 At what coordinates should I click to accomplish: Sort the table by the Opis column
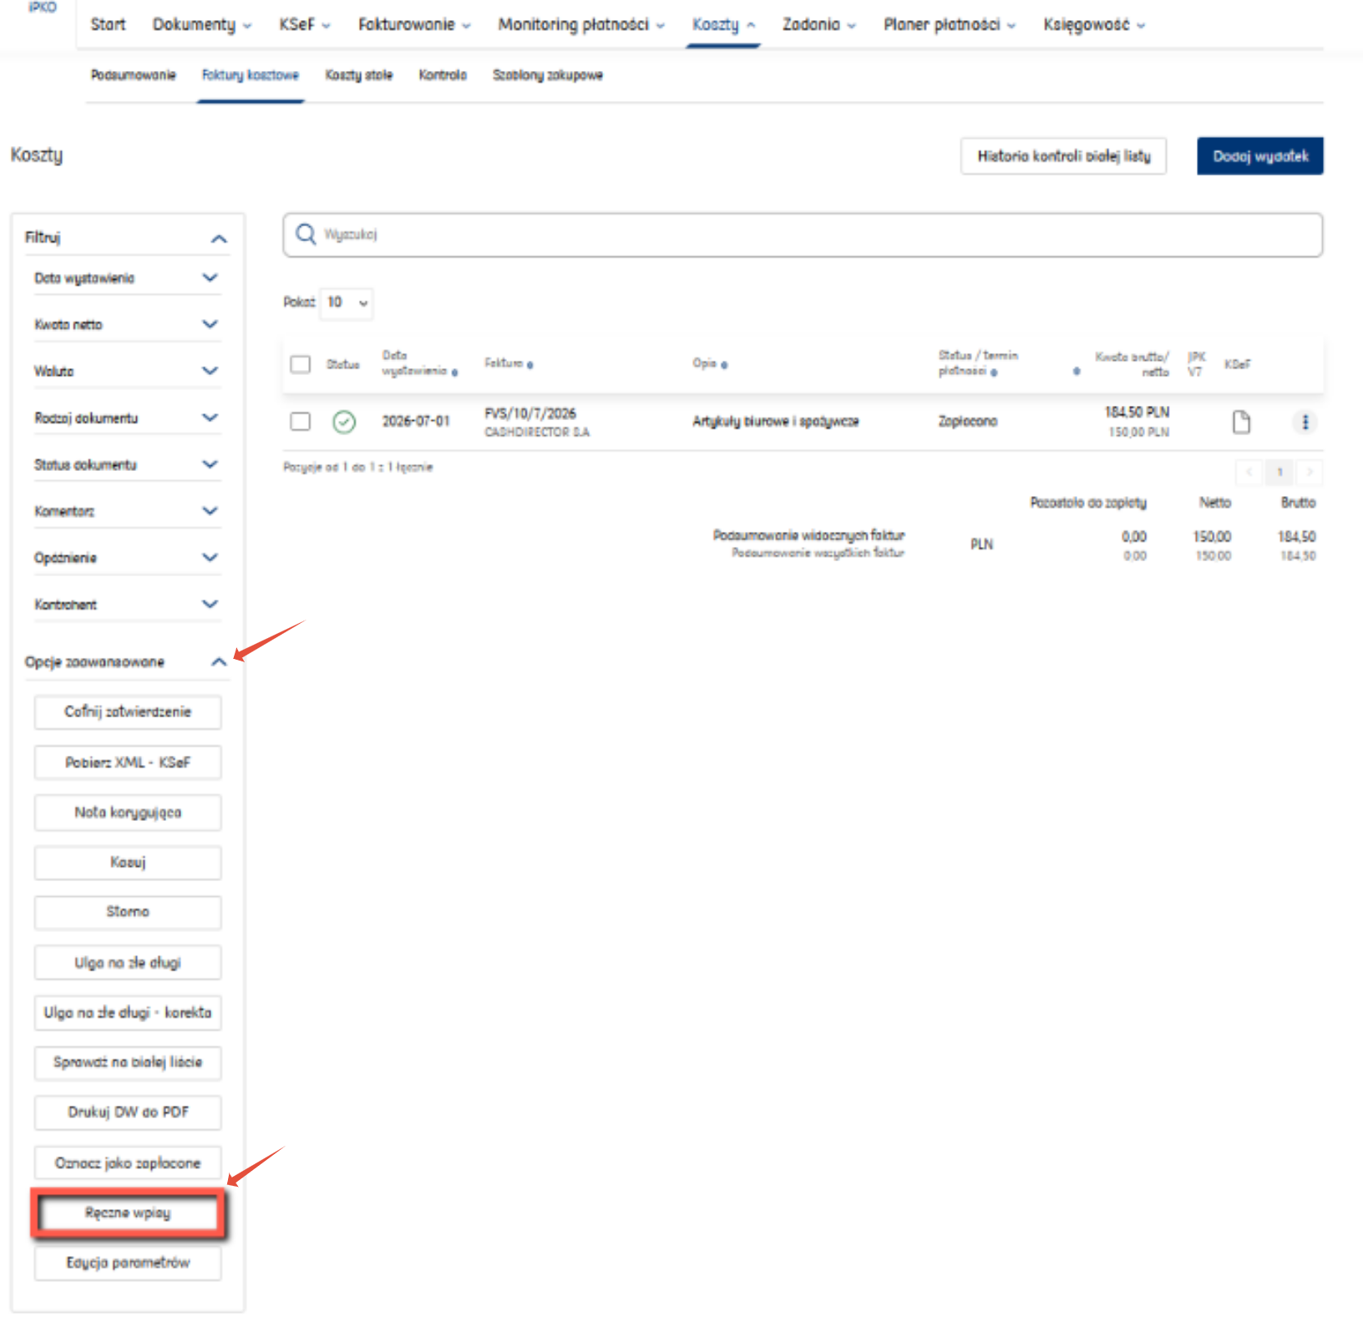[710, 363]
